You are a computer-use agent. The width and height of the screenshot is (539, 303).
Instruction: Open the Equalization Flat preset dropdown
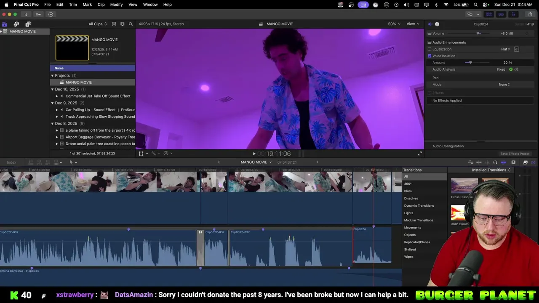(505, 49)
